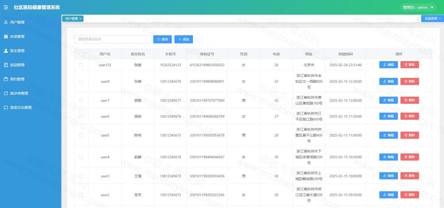Click the name cell 李芳

(x=137, y=195)
